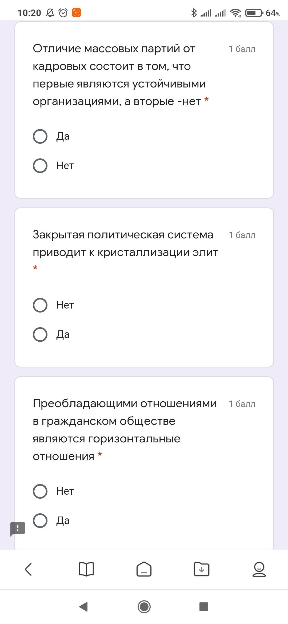Select 'Нет' for civil society relations question
Screen dimensions: 288x624
[x=40, y=491]
